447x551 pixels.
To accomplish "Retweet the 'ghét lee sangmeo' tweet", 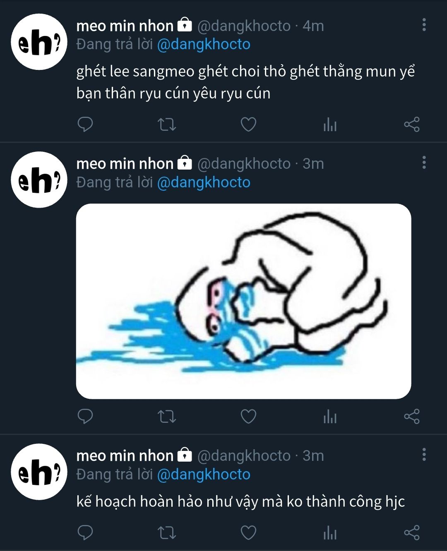I will pos(167,124).
